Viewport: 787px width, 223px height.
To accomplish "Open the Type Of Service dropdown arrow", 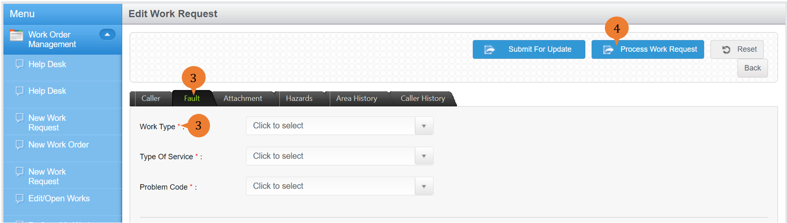I will (x=424, y=156).
